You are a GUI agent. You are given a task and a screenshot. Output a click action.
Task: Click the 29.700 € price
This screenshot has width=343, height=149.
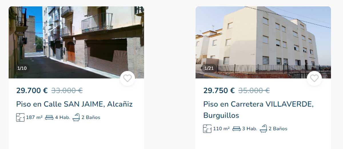pos(32,91)
